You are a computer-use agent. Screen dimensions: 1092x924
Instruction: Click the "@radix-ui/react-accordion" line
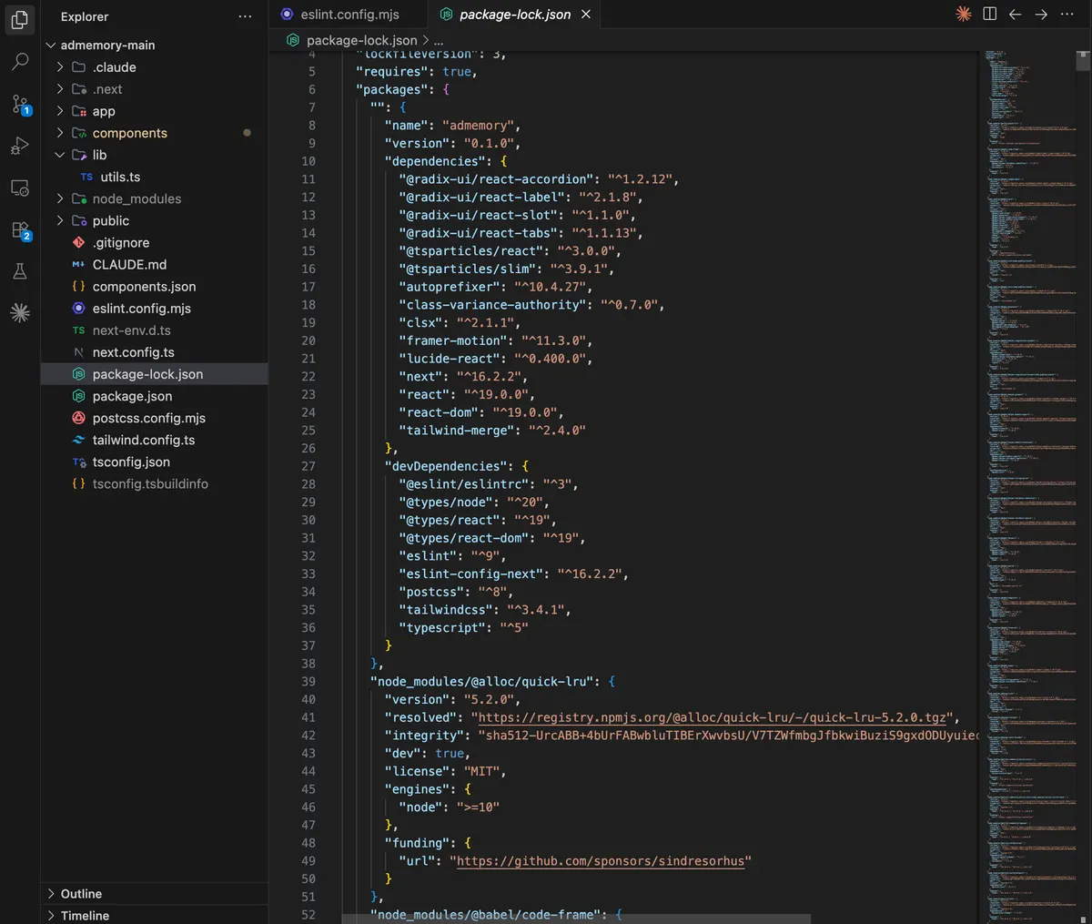pos(539,179)
